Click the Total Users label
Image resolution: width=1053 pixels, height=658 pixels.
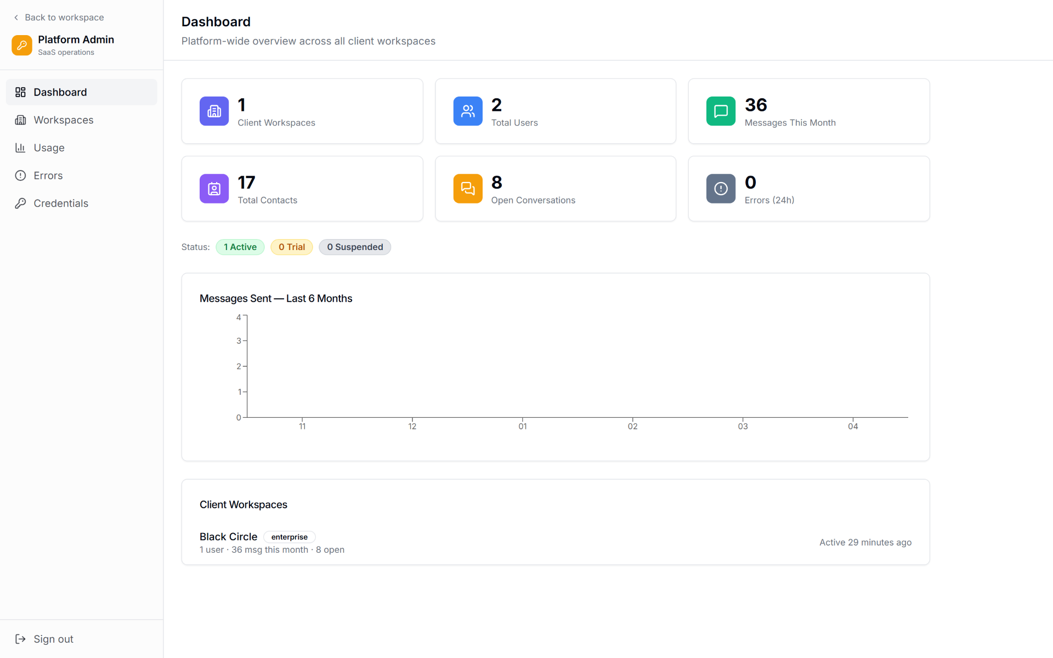coord(514,123)
